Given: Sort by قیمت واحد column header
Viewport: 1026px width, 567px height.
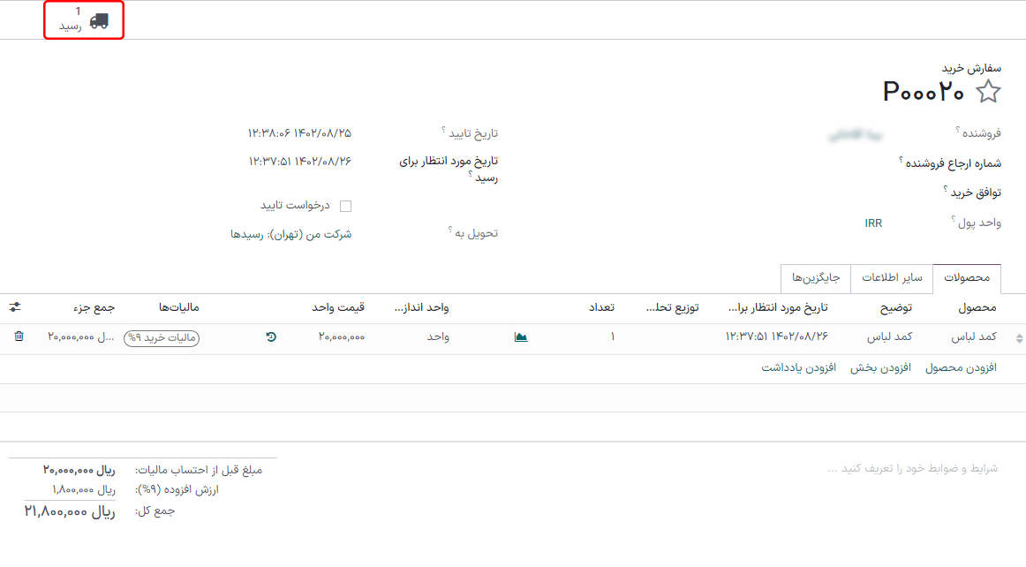Looking at the screenshot, I should tap(338, 307).
